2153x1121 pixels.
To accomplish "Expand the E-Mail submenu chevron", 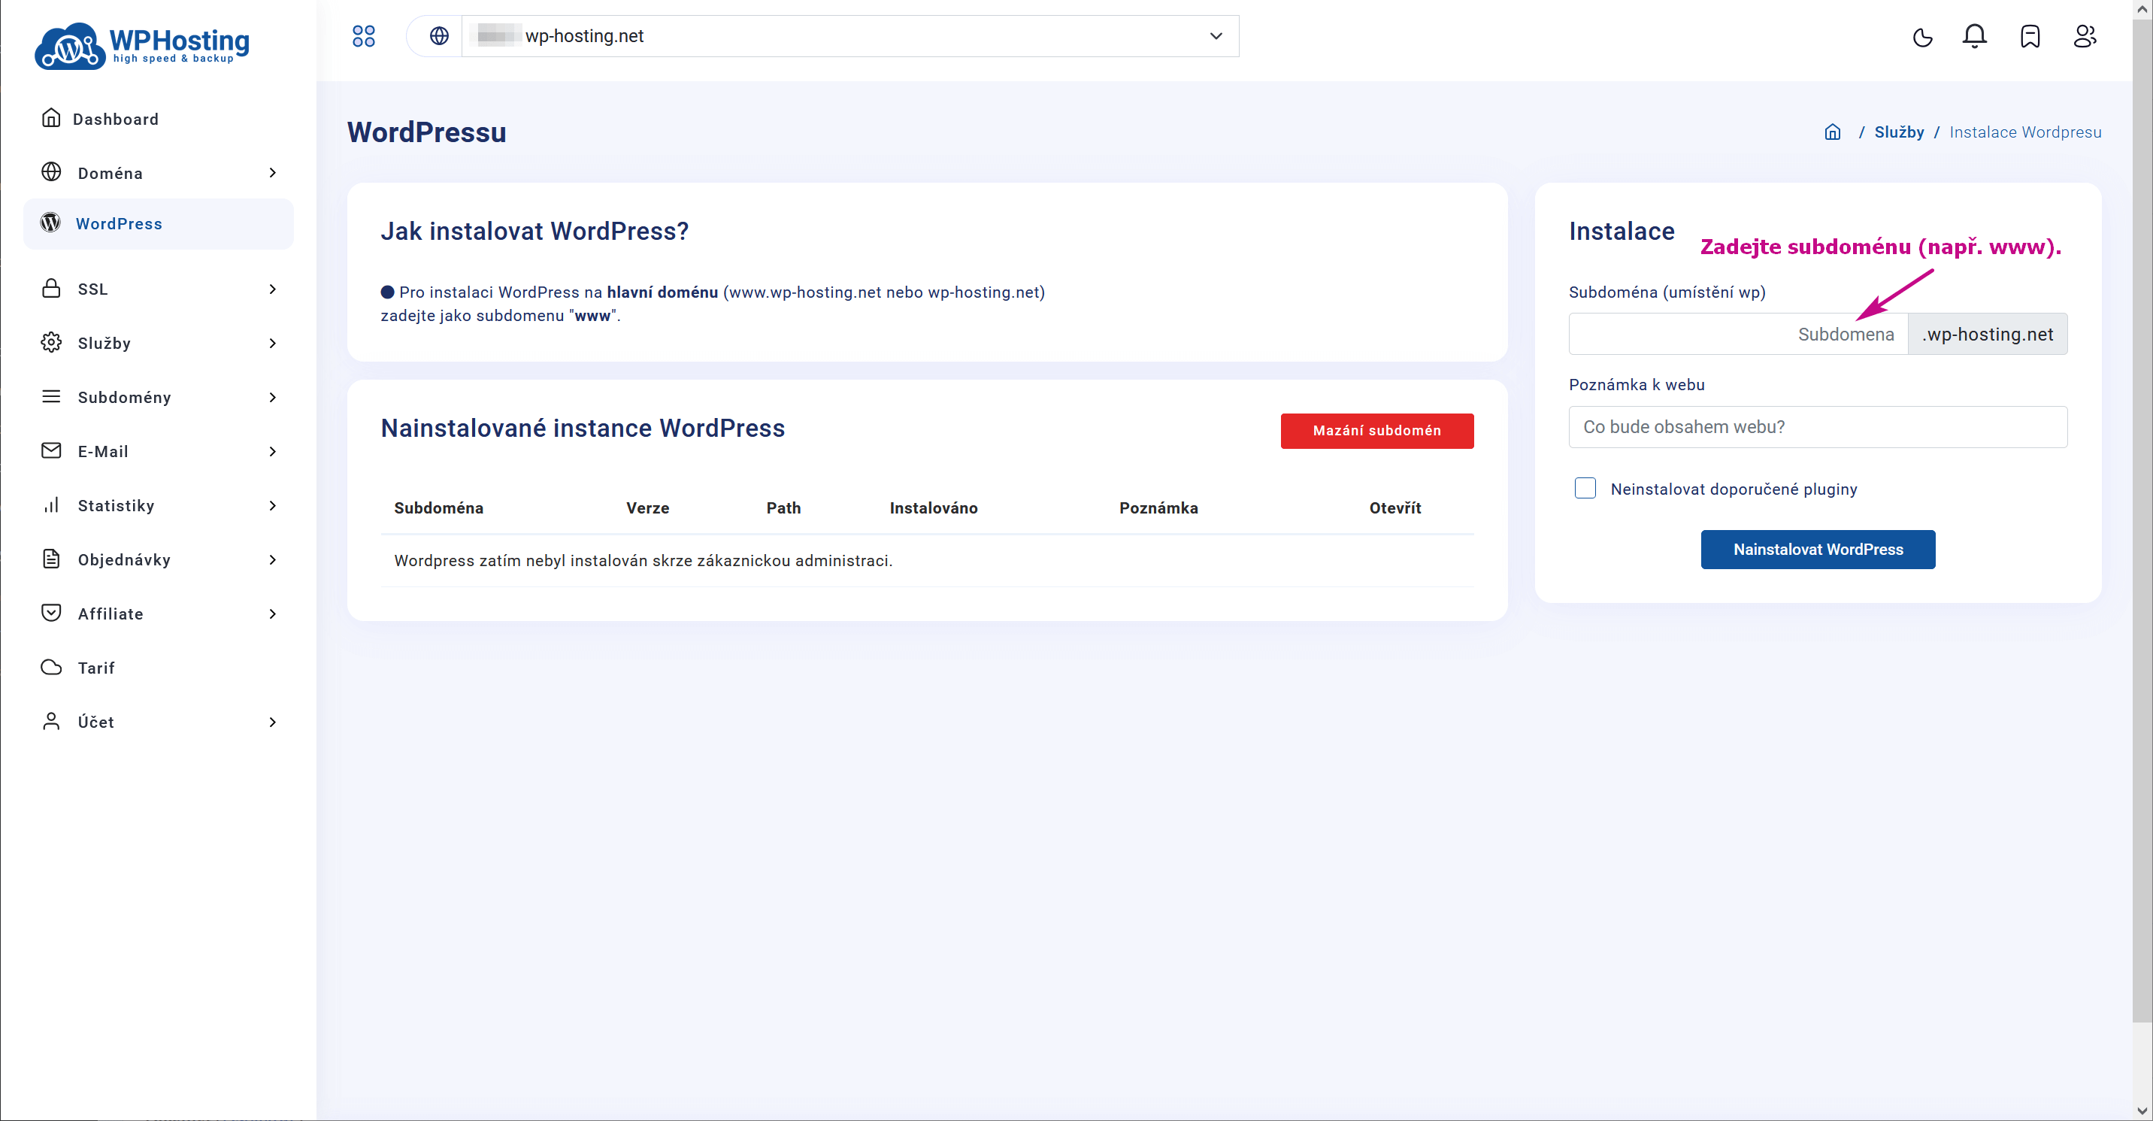I will pyautogui.click(x=272, y=451).
